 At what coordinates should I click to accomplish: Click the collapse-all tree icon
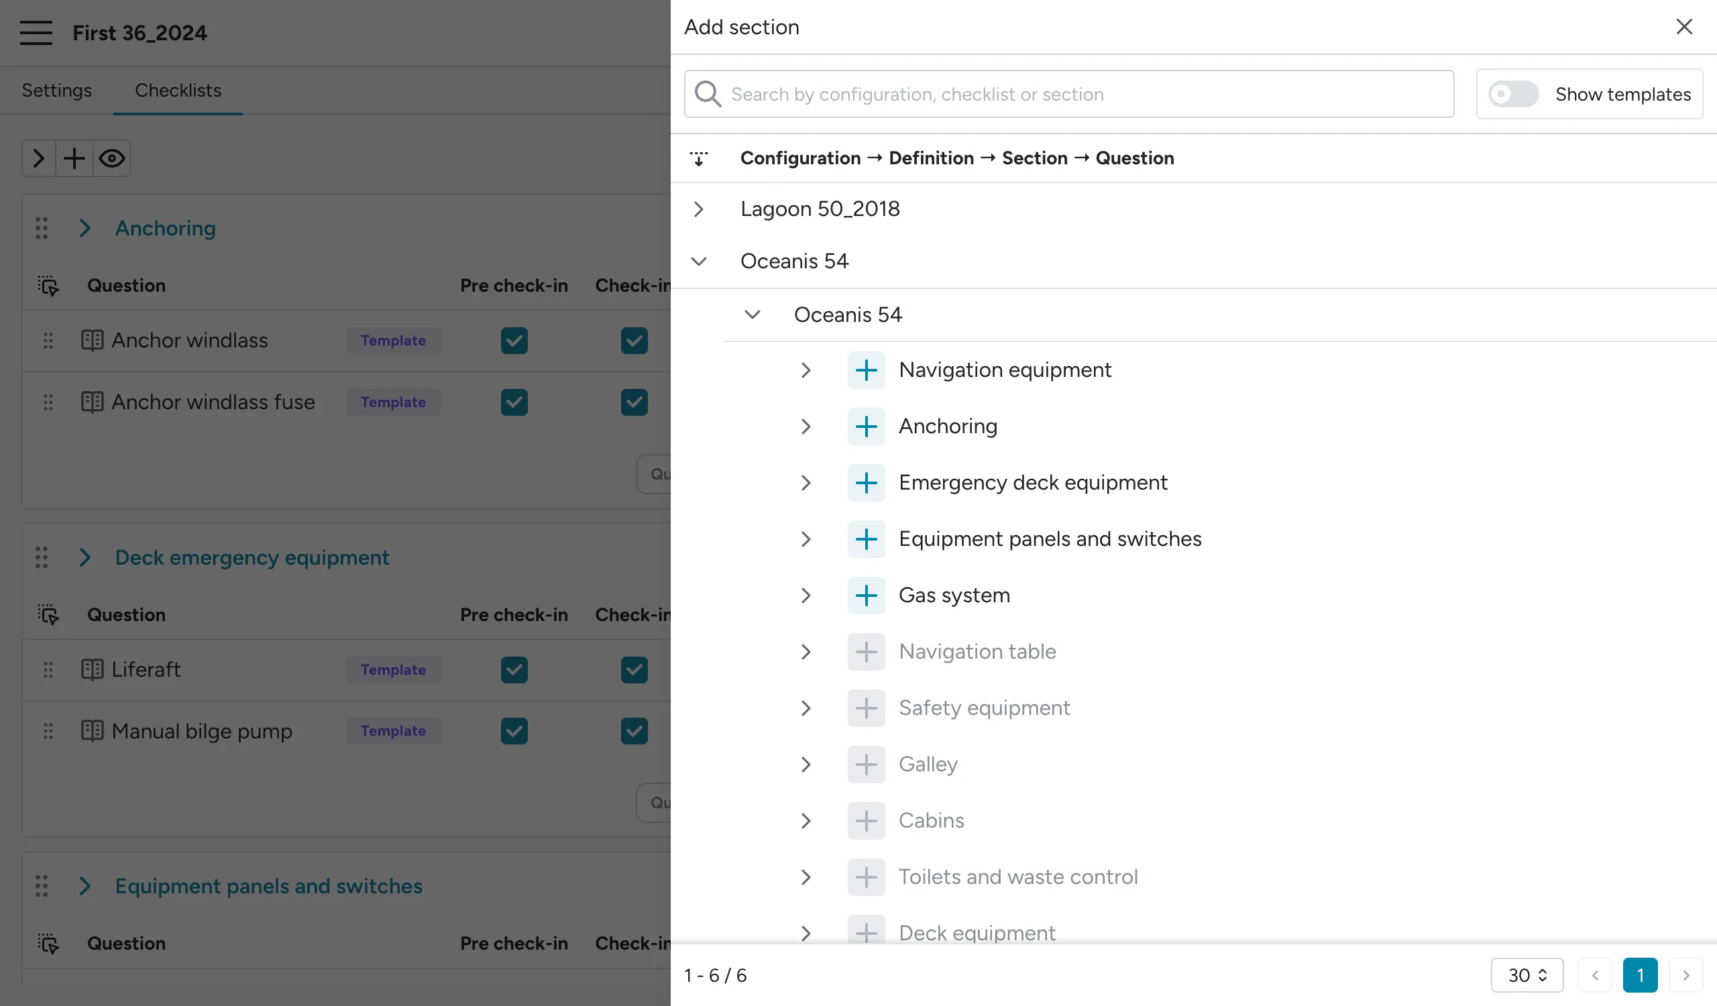(698, 159)
